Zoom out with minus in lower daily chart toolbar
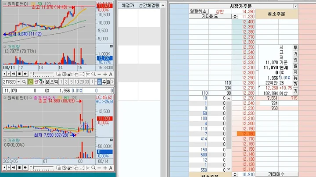The image size is (316, 177). click(x=99, y=168)
